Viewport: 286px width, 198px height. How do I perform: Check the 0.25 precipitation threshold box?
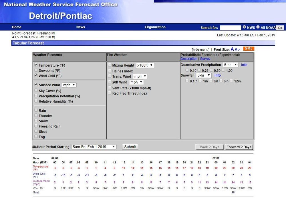click(x=199, y=70)
